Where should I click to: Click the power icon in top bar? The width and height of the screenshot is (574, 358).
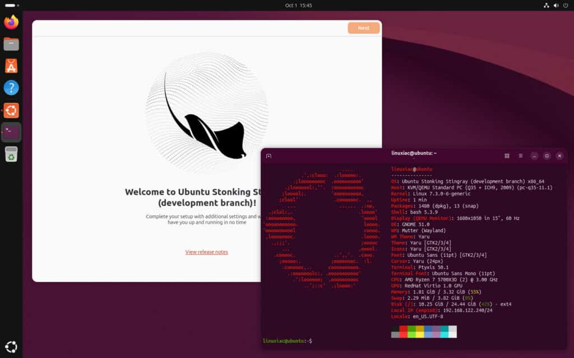566,5
